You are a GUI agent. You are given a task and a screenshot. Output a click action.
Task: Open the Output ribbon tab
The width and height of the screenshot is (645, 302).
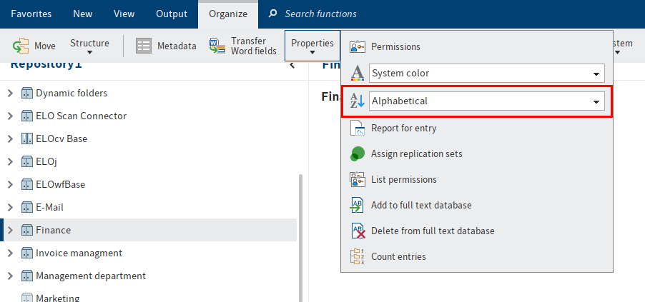click(x=171, y=14)
